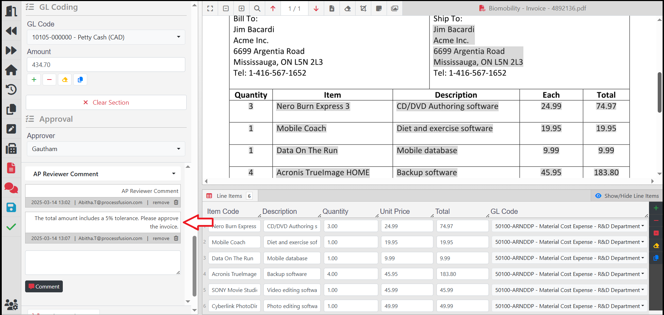
Task: Click image icon in viewer toolbar
Action: [x=395, y=8]
